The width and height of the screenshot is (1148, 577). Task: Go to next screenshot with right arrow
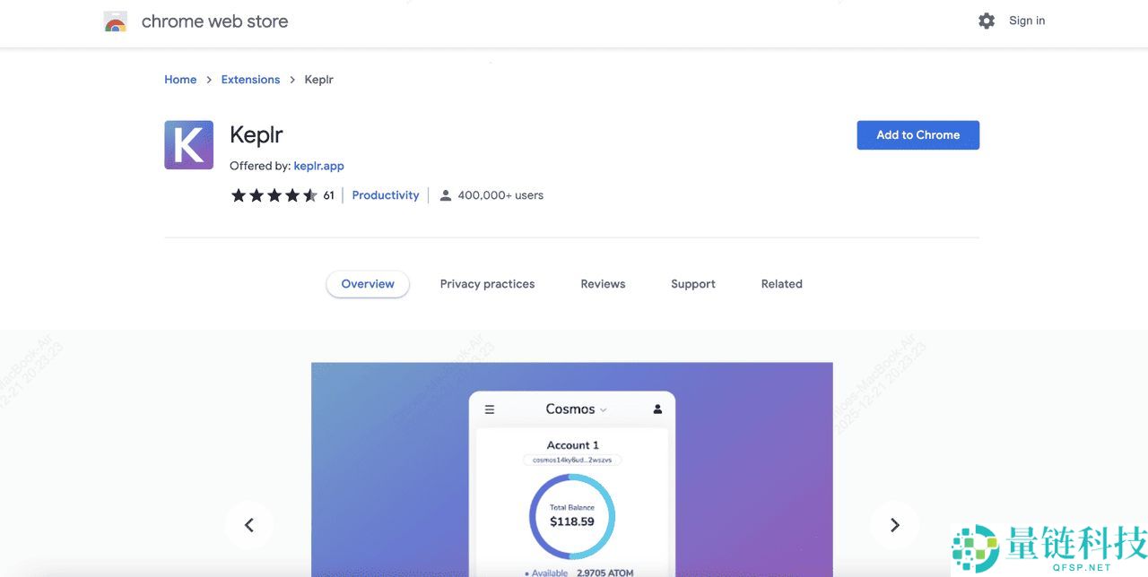click(x=894, y=525)
